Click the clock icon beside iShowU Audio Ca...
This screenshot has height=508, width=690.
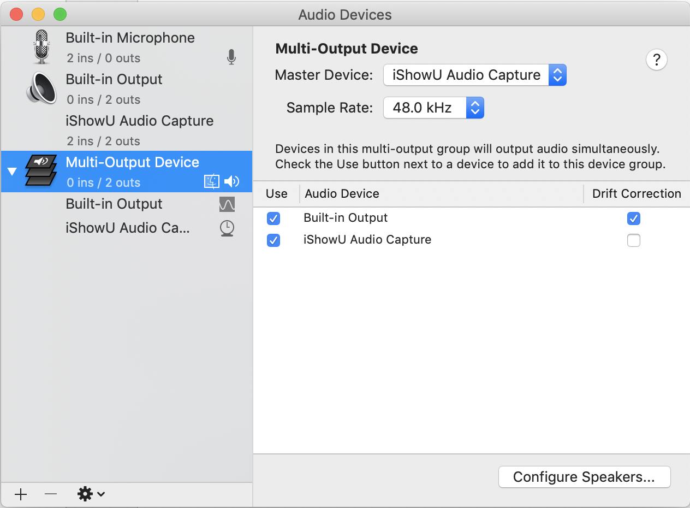tap(227, 228)
